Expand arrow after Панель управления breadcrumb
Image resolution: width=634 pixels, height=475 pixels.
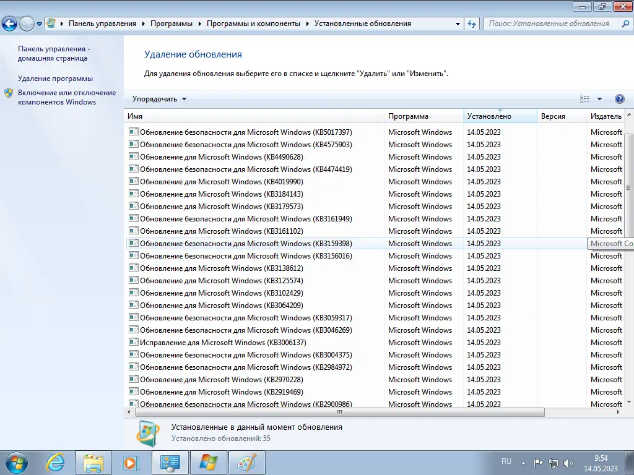[144, 24]
